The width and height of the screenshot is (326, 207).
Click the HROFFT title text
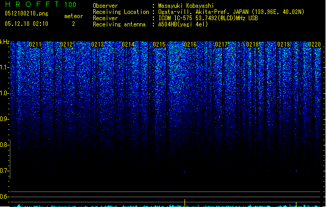tap(32, 4)
